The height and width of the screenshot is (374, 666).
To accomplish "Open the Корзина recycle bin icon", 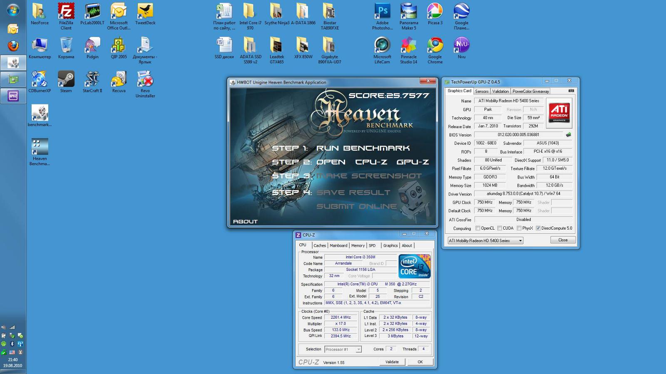I will tap(66, 48).
